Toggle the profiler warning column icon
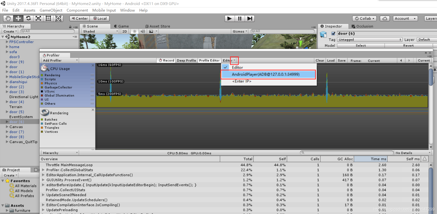 [x=425, y=159]
